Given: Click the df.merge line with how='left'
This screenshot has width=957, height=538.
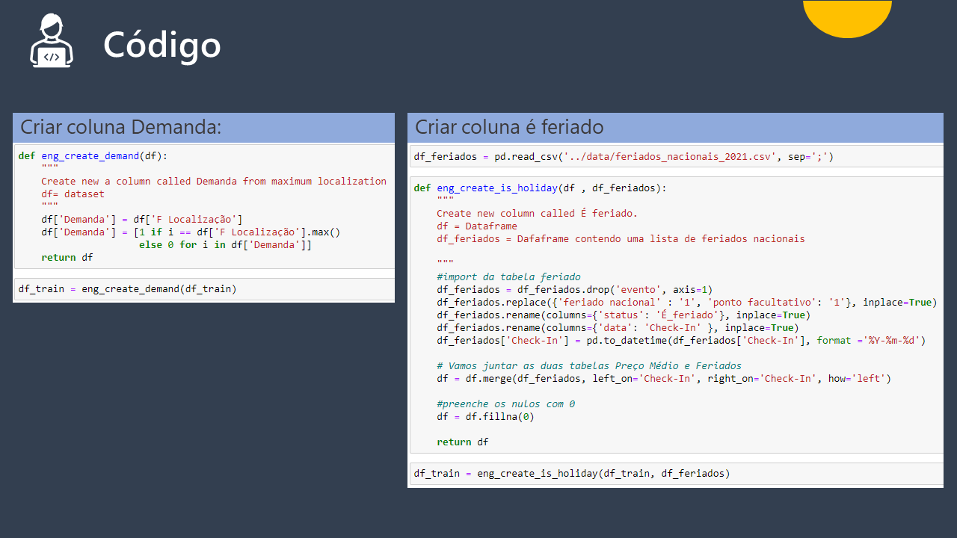Looking at the screenshot, I should [x=664, y=379].
